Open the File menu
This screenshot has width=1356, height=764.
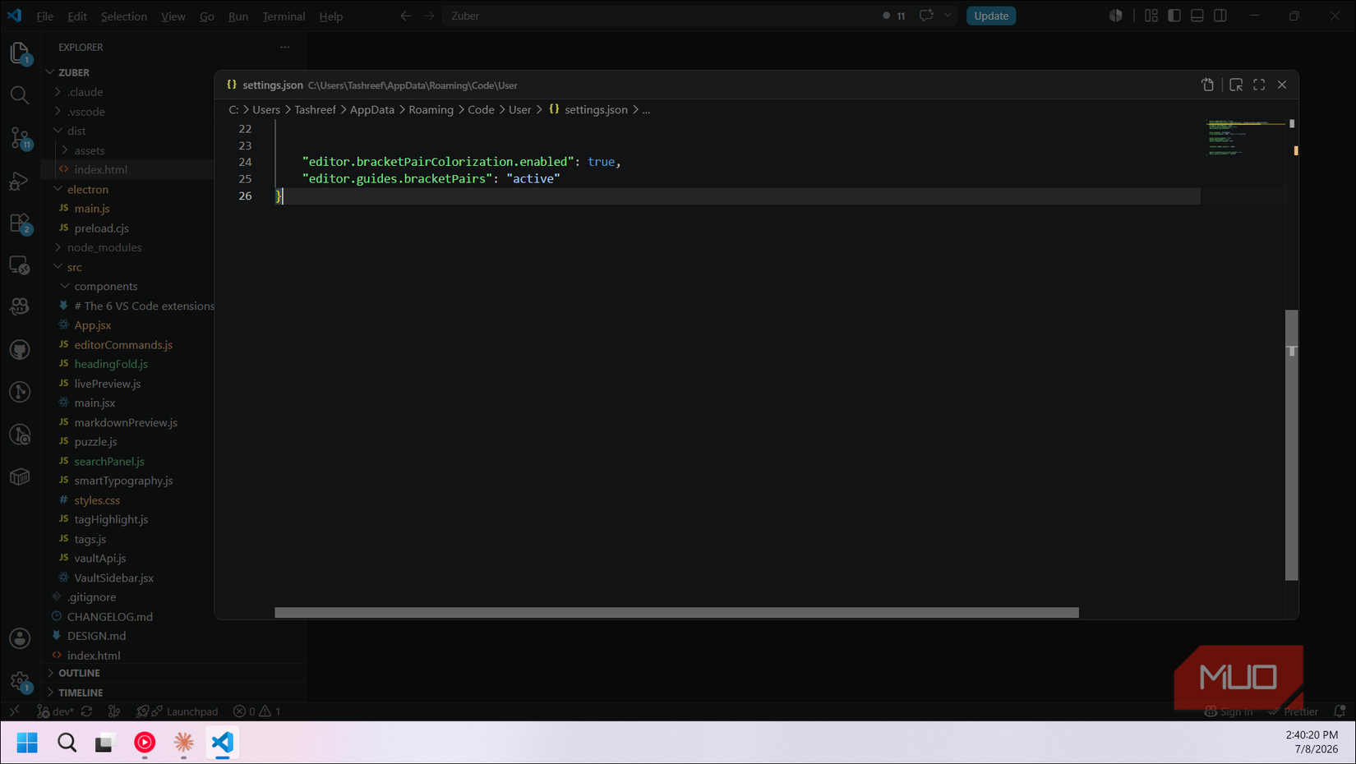click(x=45, y=16)
